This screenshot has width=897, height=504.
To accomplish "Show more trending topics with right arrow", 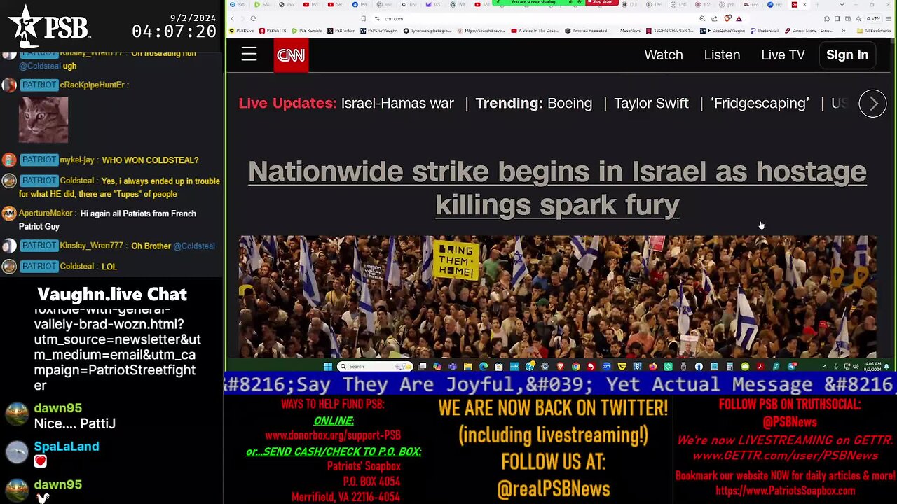I will click(x=872, y=104).
